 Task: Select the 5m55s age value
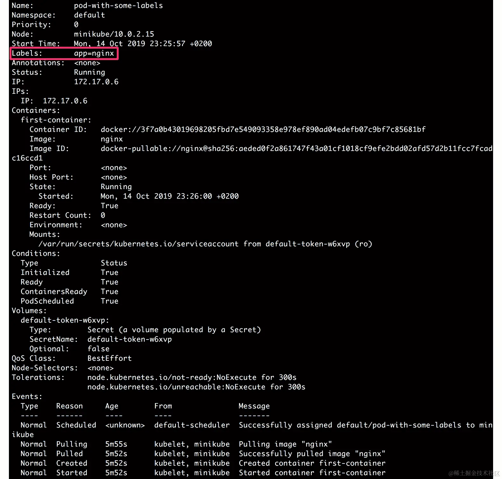coord(116,444)
